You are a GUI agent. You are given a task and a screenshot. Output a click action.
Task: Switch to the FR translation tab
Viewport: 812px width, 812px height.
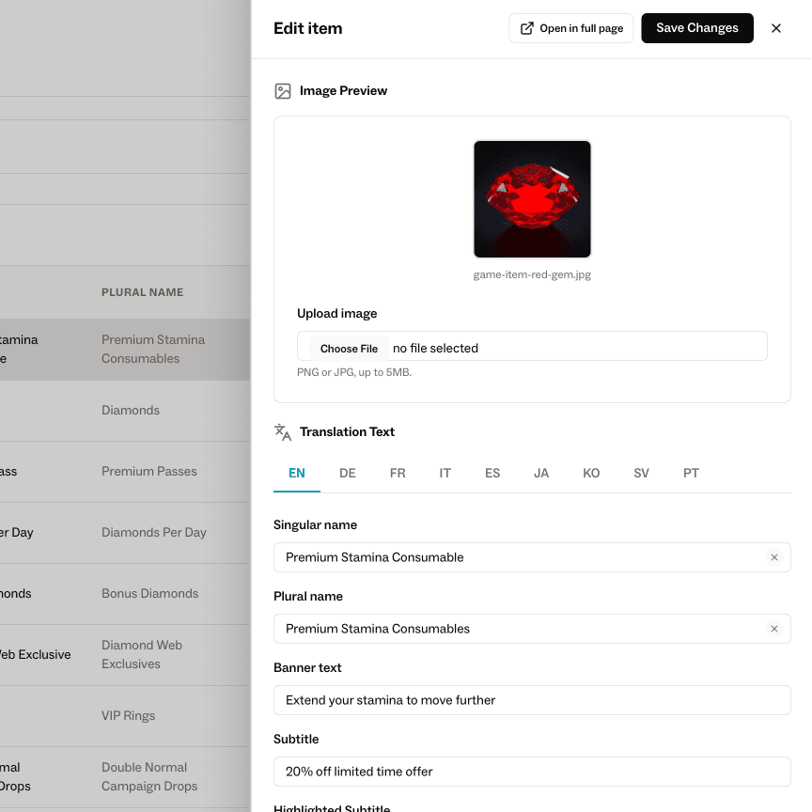click(x=398, y=474)
